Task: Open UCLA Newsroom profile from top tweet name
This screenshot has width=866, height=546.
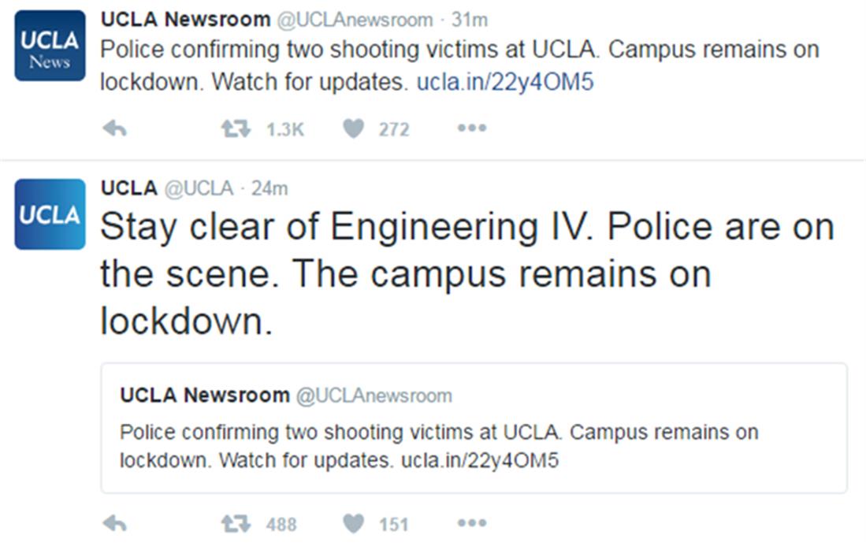Action: click(185, 20)
